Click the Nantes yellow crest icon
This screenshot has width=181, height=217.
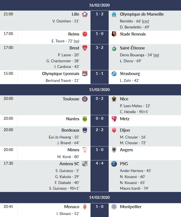(x=85, y=119)
